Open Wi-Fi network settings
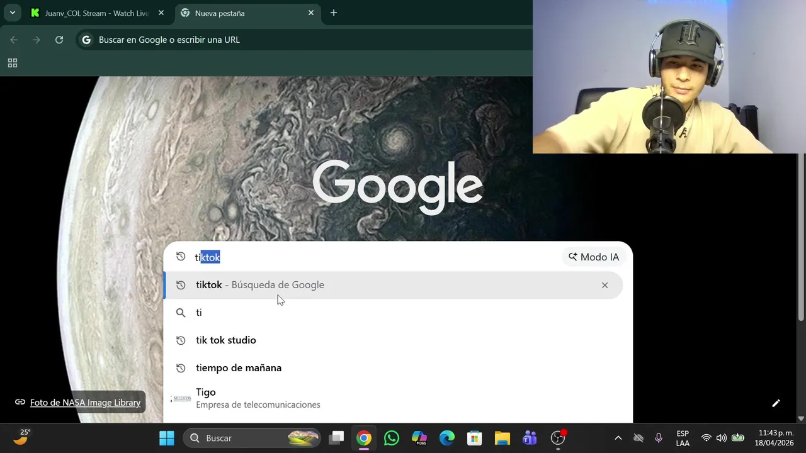Image resolution: width=806 pixels, height=453 pixels. pos(706,438)
